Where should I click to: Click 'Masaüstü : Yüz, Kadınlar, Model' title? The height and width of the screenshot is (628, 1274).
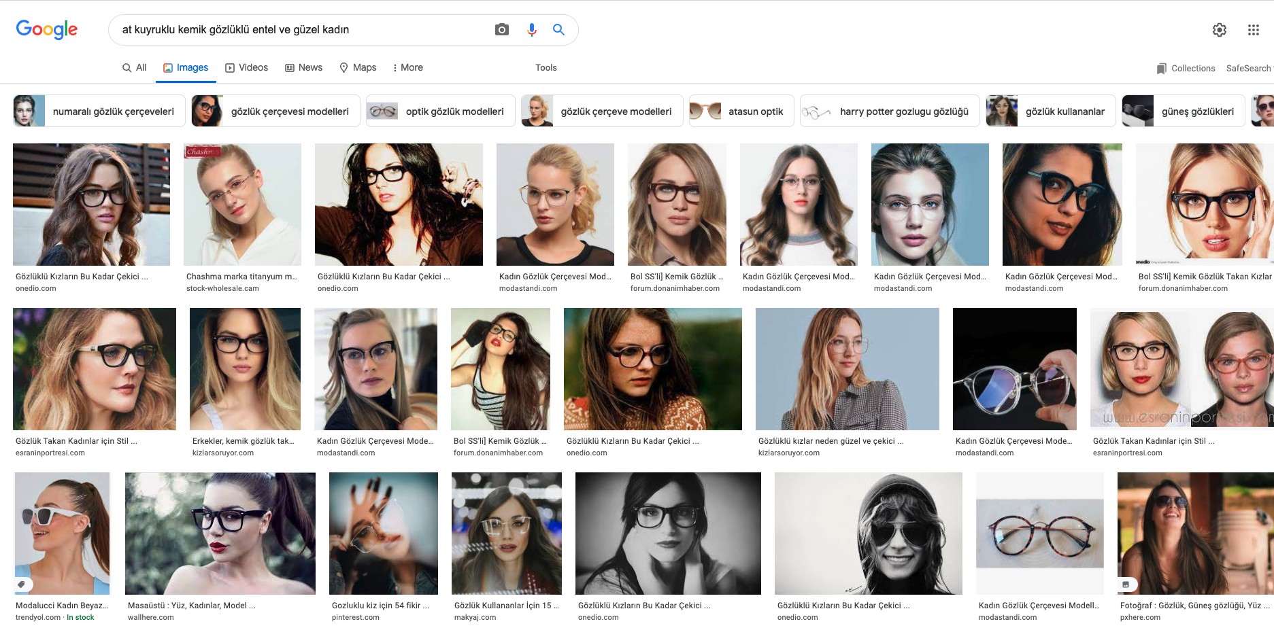point(192,606)
